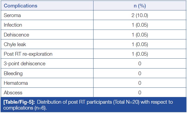Click the Abscess row label
187x113 pixels.
(13, 93)
